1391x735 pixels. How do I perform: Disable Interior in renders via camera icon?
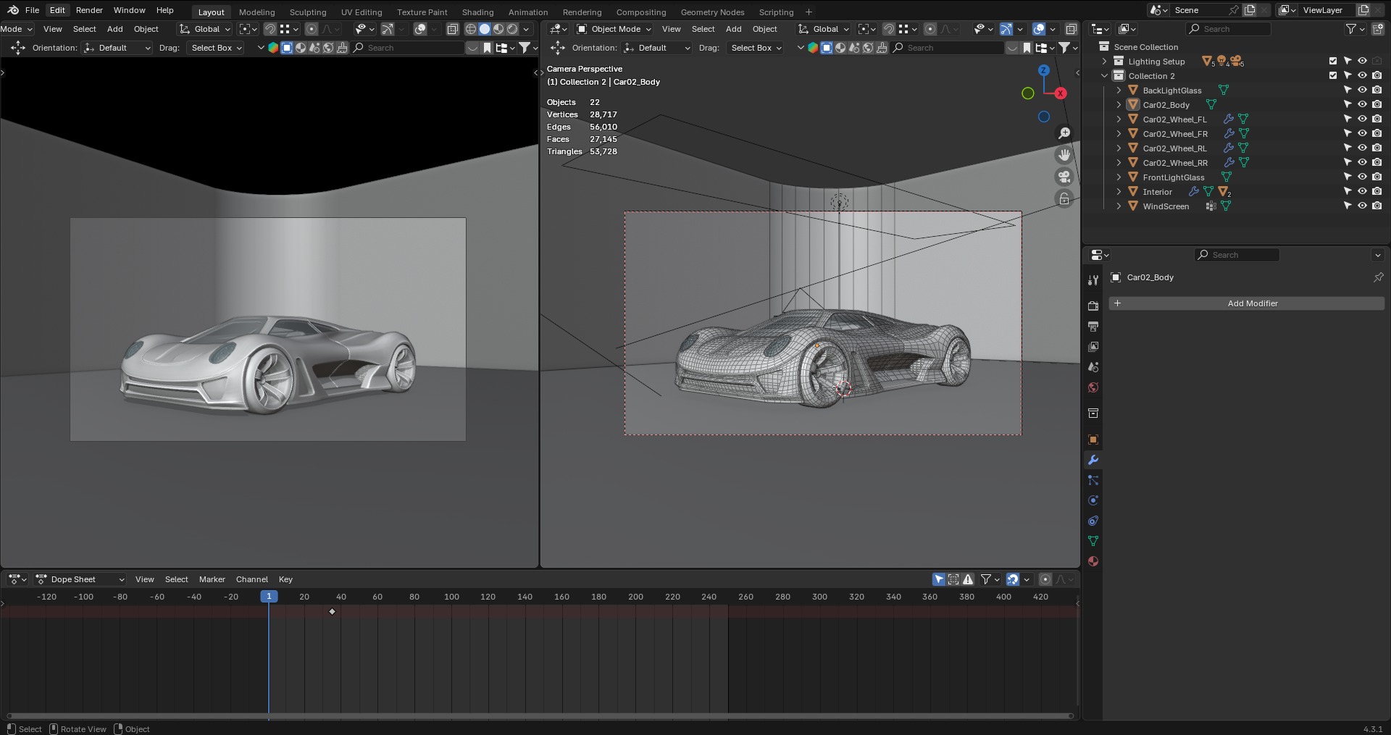pyautogui.click(x=1377, y=191)
